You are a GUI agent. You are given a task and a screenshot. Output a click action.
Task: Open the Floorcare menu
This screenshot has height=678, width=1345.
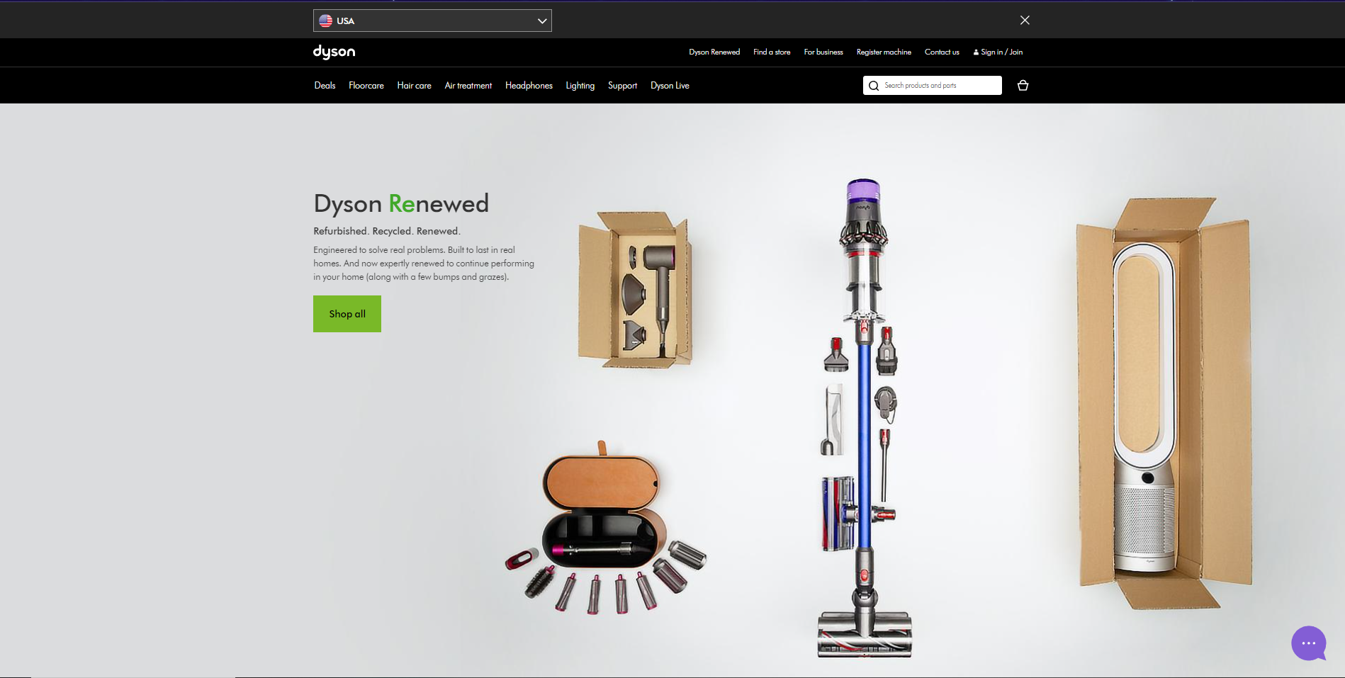(366, 86)
